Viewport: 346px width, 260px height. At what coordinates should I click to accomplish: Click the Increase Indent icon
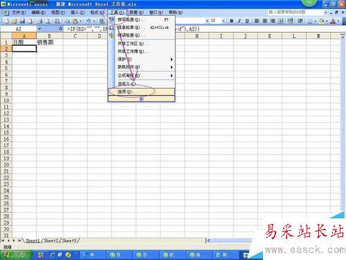(x=300, y=21)
